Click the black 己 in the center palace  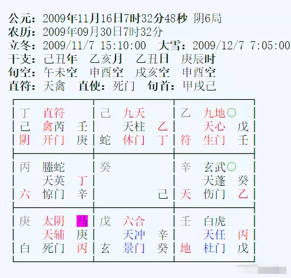point(163,194)
